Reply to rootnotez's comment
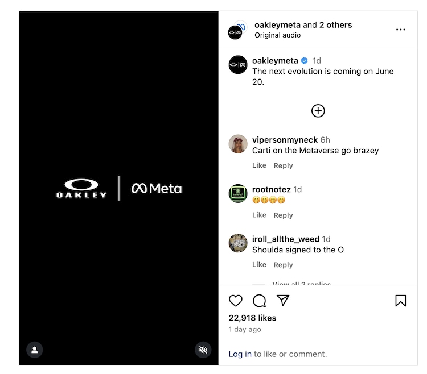 pyautogui.click(x=283, y=215)
